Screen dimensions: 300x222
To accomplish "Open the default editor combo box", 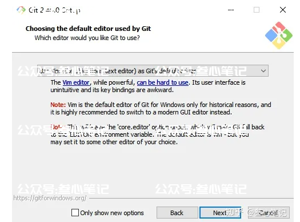I will (153, 71).
